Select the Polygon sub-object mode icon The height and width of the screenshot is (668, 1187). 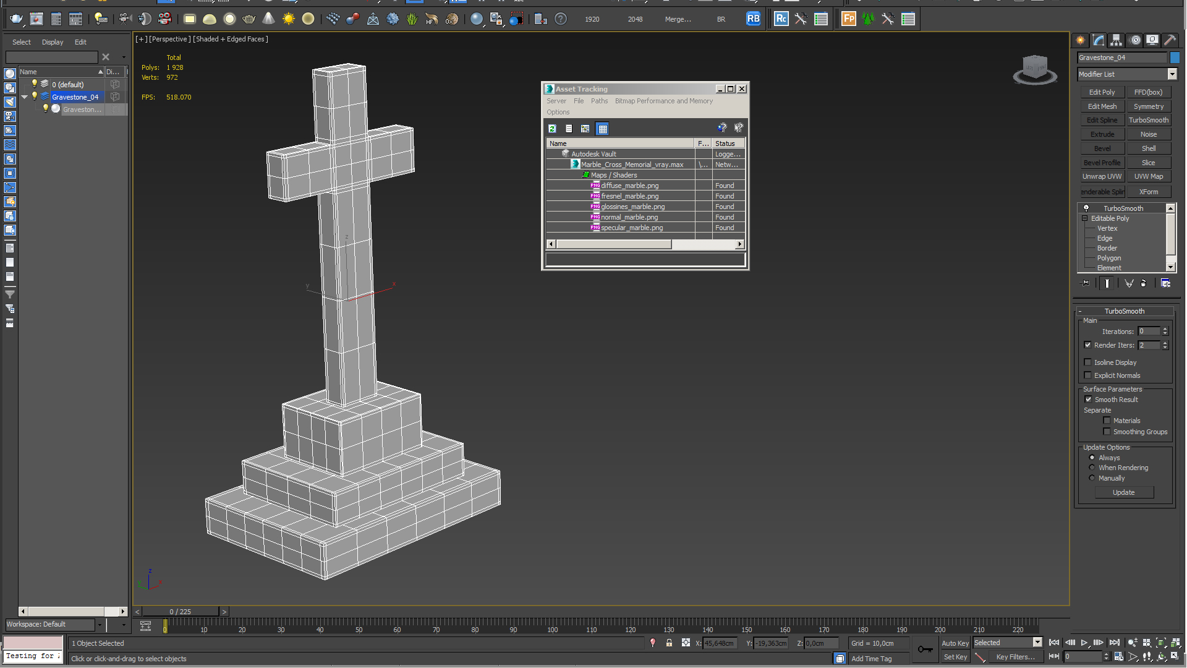point(1108,258)
